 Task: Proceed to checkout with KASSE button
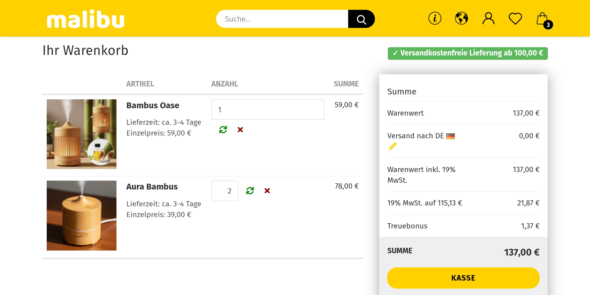(463, 278)
